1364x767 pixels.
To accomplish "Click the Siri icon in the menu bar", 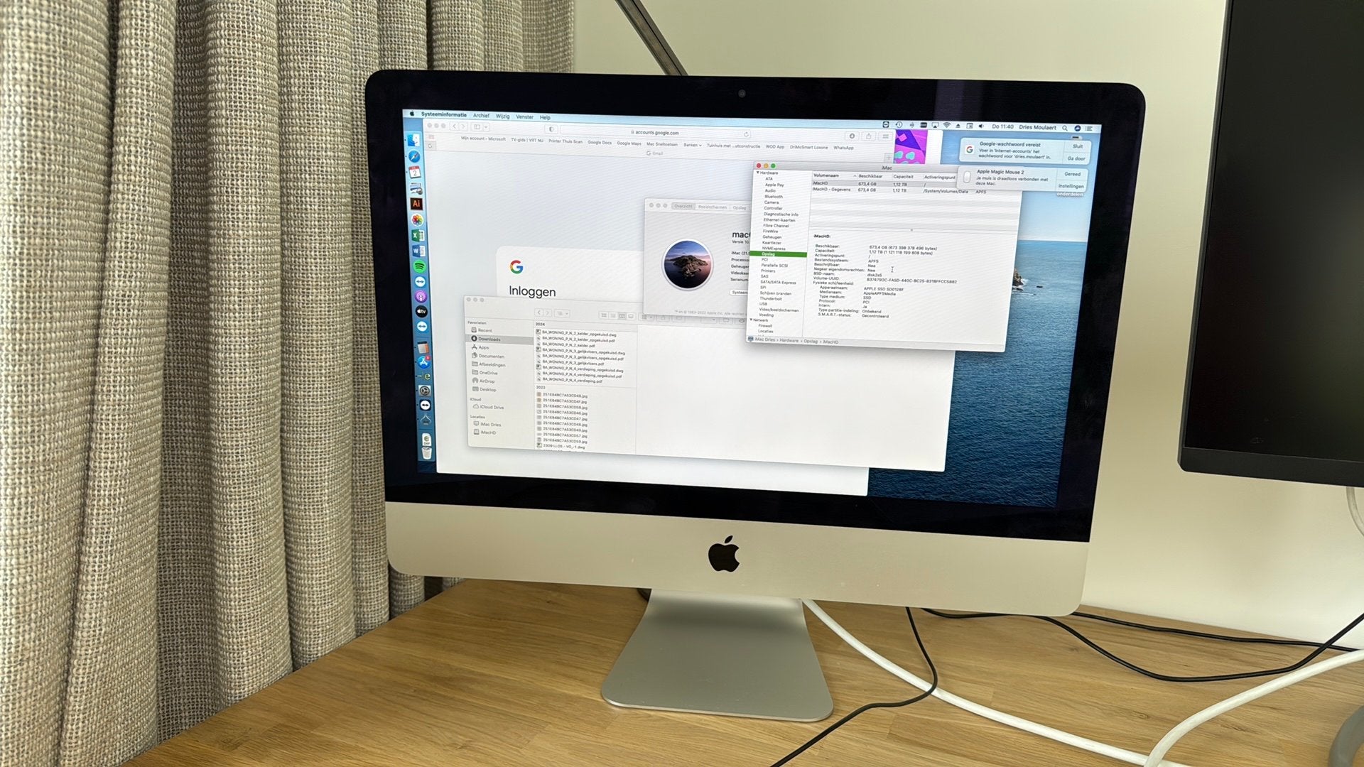I will coord(1078,128).
